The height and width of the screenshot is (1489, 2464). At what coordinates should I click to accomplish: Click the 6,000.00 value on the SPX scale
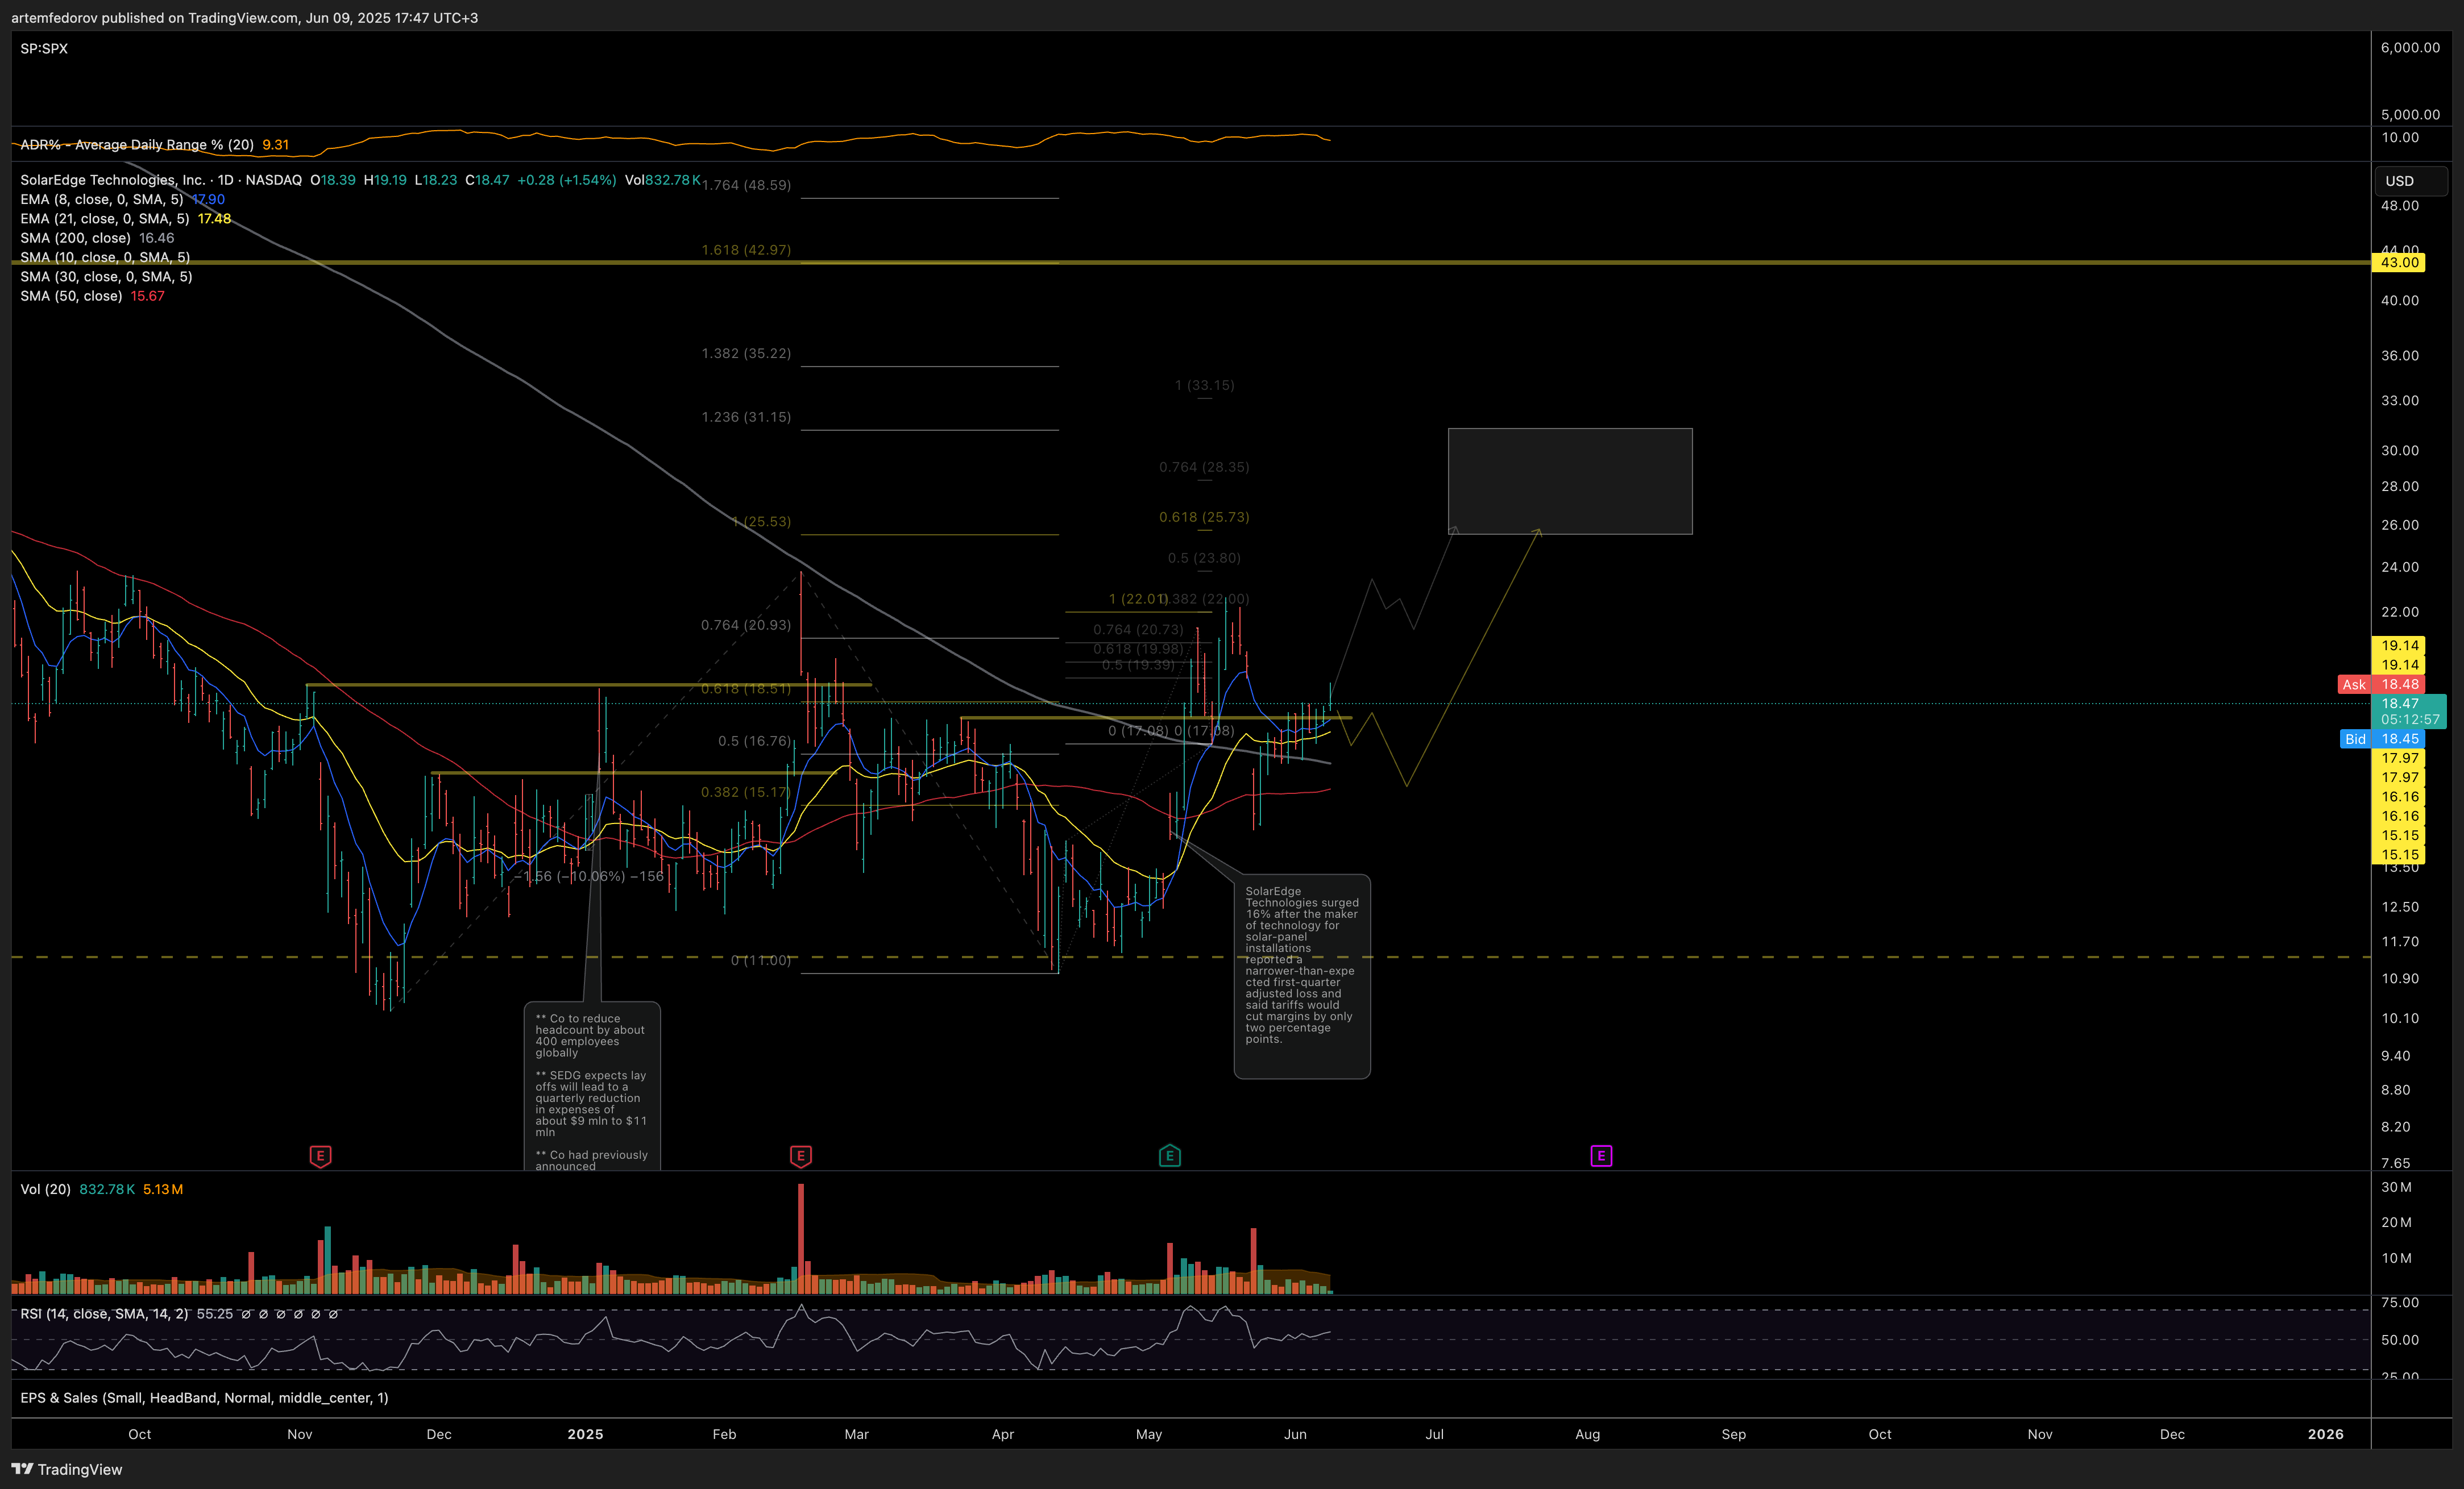tap(2410, 48)
